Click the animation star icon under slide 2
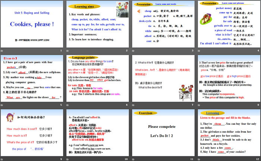261x161 pixels. [67, 51]
